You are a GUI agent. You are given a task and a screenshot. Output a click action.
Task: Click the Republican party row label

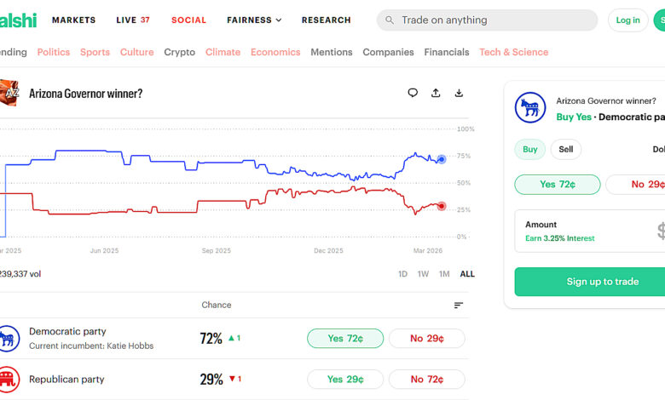[x=66, y=380]
